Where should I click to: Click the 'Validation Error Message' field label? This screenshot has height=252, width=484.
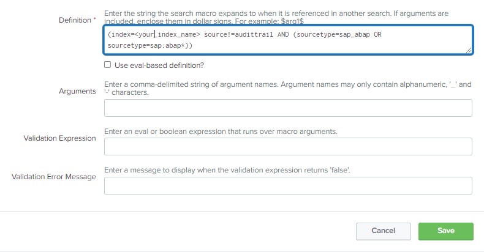point(54,177)
